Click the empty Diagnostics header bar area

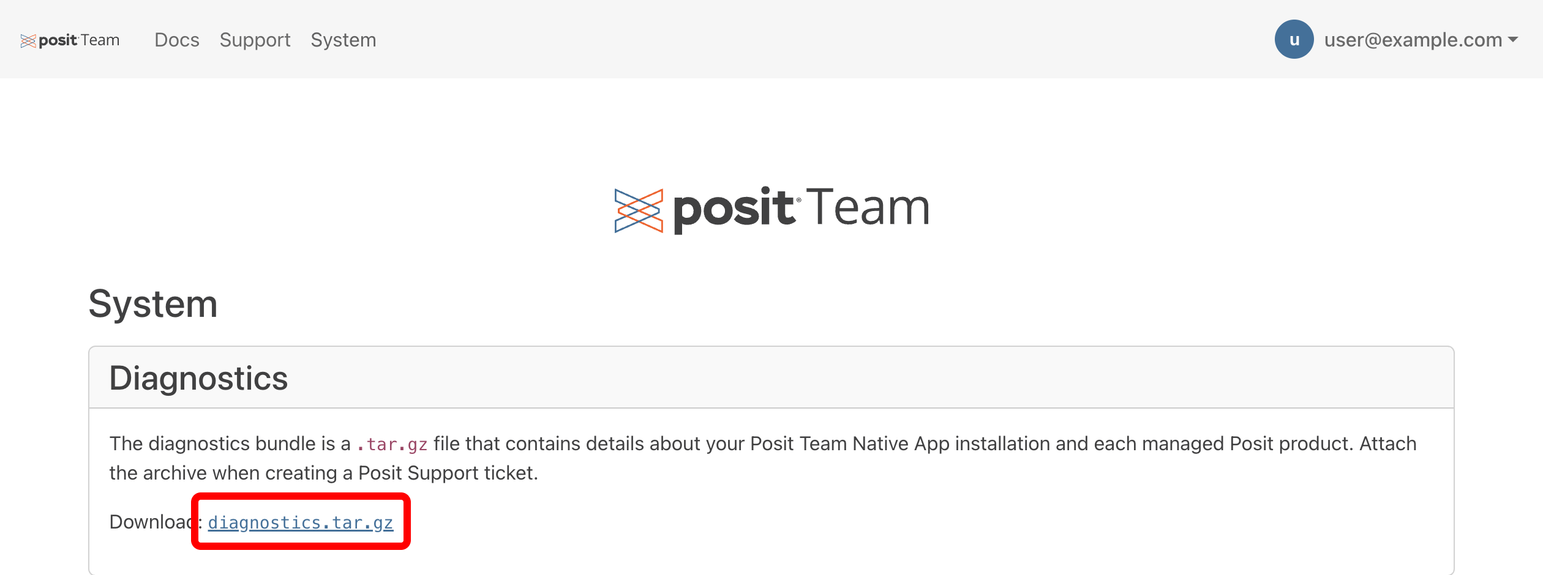857,378
